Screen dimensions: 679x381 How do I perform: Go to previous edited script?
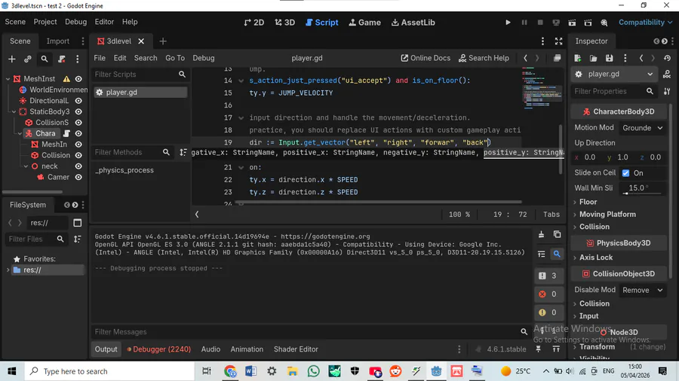pos(525,58)
